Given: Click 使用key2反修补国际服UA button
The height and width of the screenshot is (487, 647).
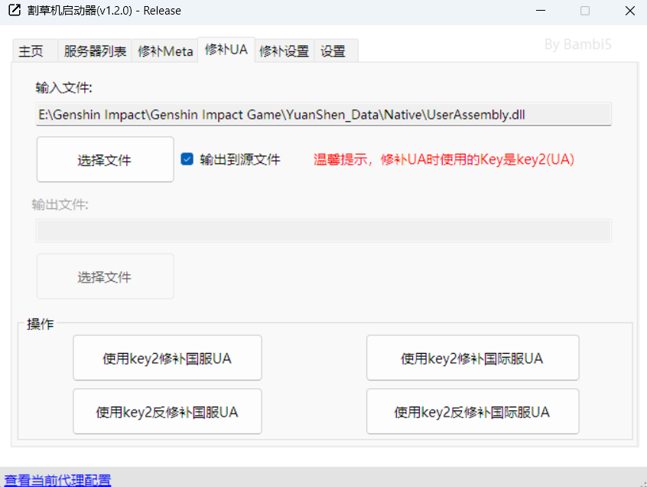Looking at the screenshot, I should click(473, 411).
